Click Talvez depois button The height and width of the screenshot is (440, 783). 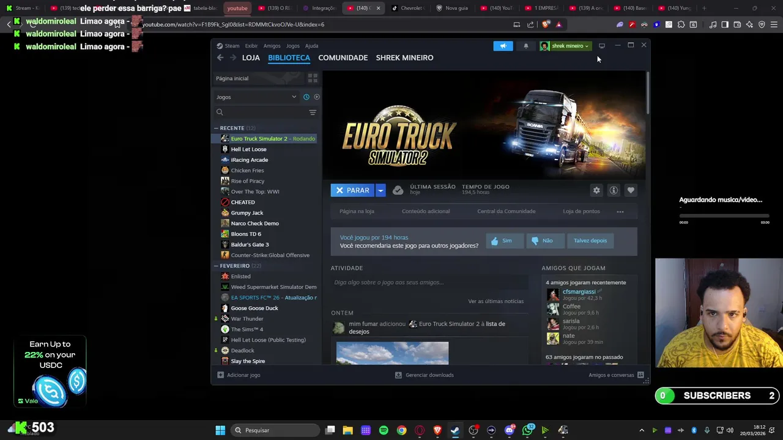[590, 241]
